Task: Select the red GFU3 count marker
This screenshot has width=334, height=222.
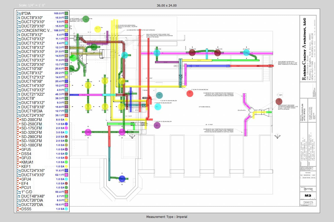Action: [190, 93]
